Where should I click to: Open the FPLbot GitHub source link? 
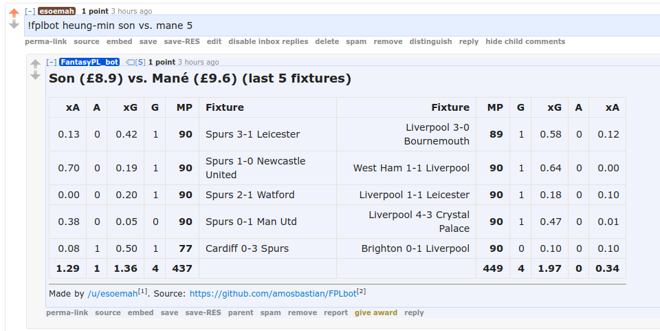click(x=273, y=294)
